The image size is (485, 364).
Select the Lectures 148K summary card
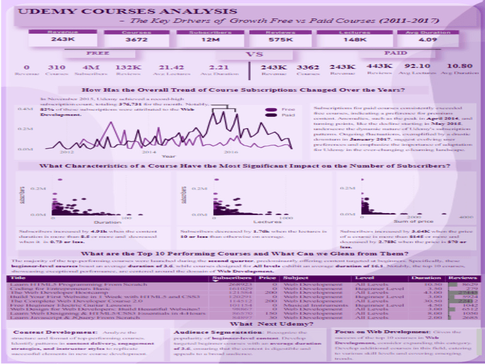(x=355, y=38)
